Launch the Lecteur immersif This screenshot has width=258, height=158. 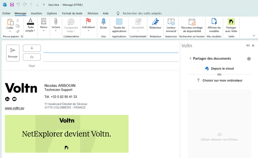click(x=171, y=25)
